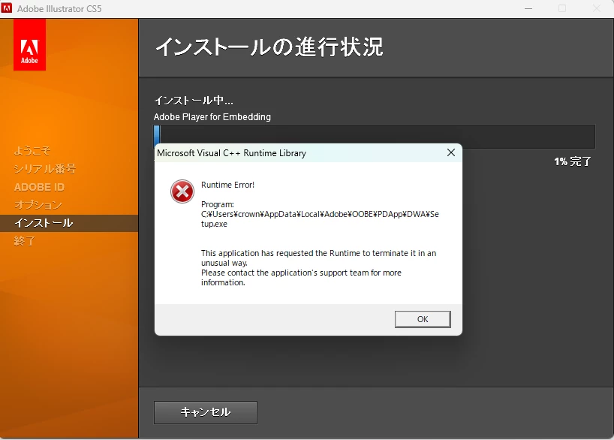Viewport: 614px width, 440px height.
Task: Click OK in the Runtime Error dialog
Action: (x=423, y=319)
